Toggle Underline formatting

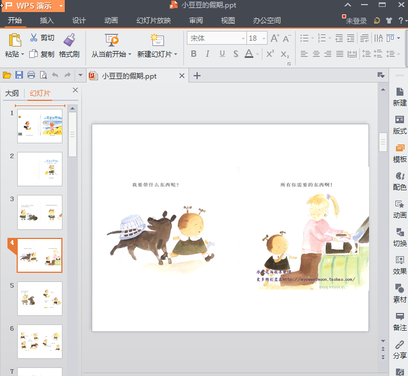(x=222, y=54)
